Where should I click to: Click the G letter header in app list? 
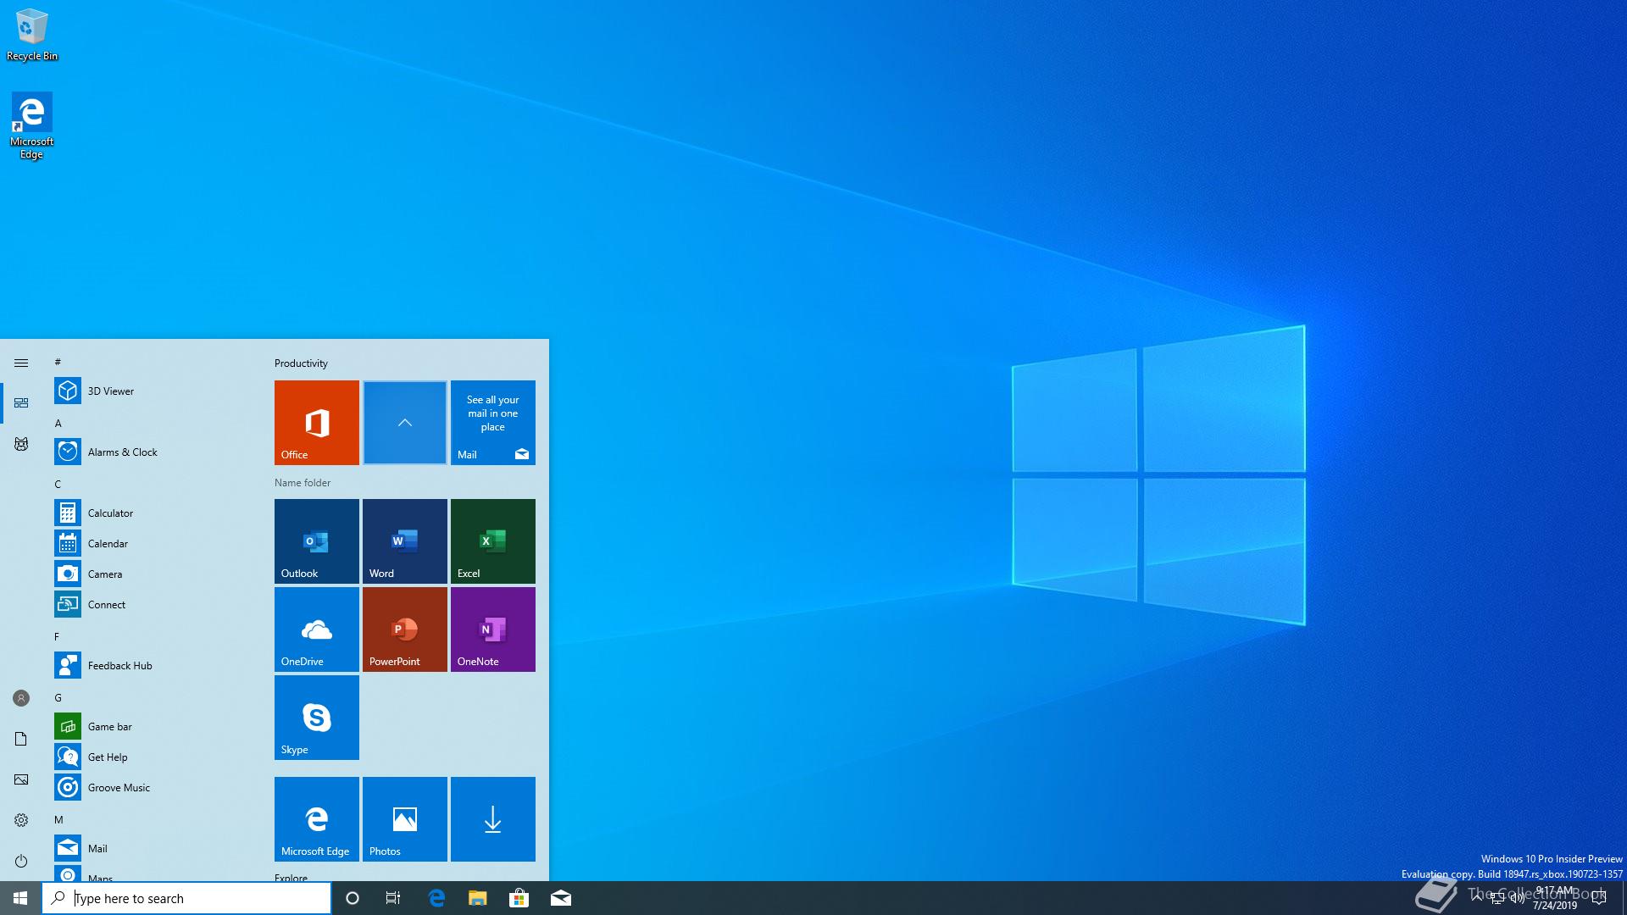click(58, 697)
